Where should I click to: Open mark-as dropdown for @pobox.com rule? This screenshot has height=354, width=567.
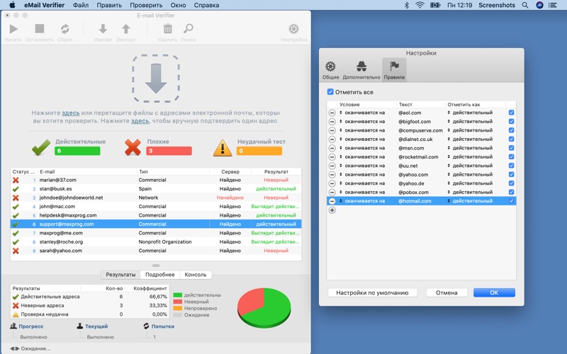pyautogui.click(x=470, y=192)
